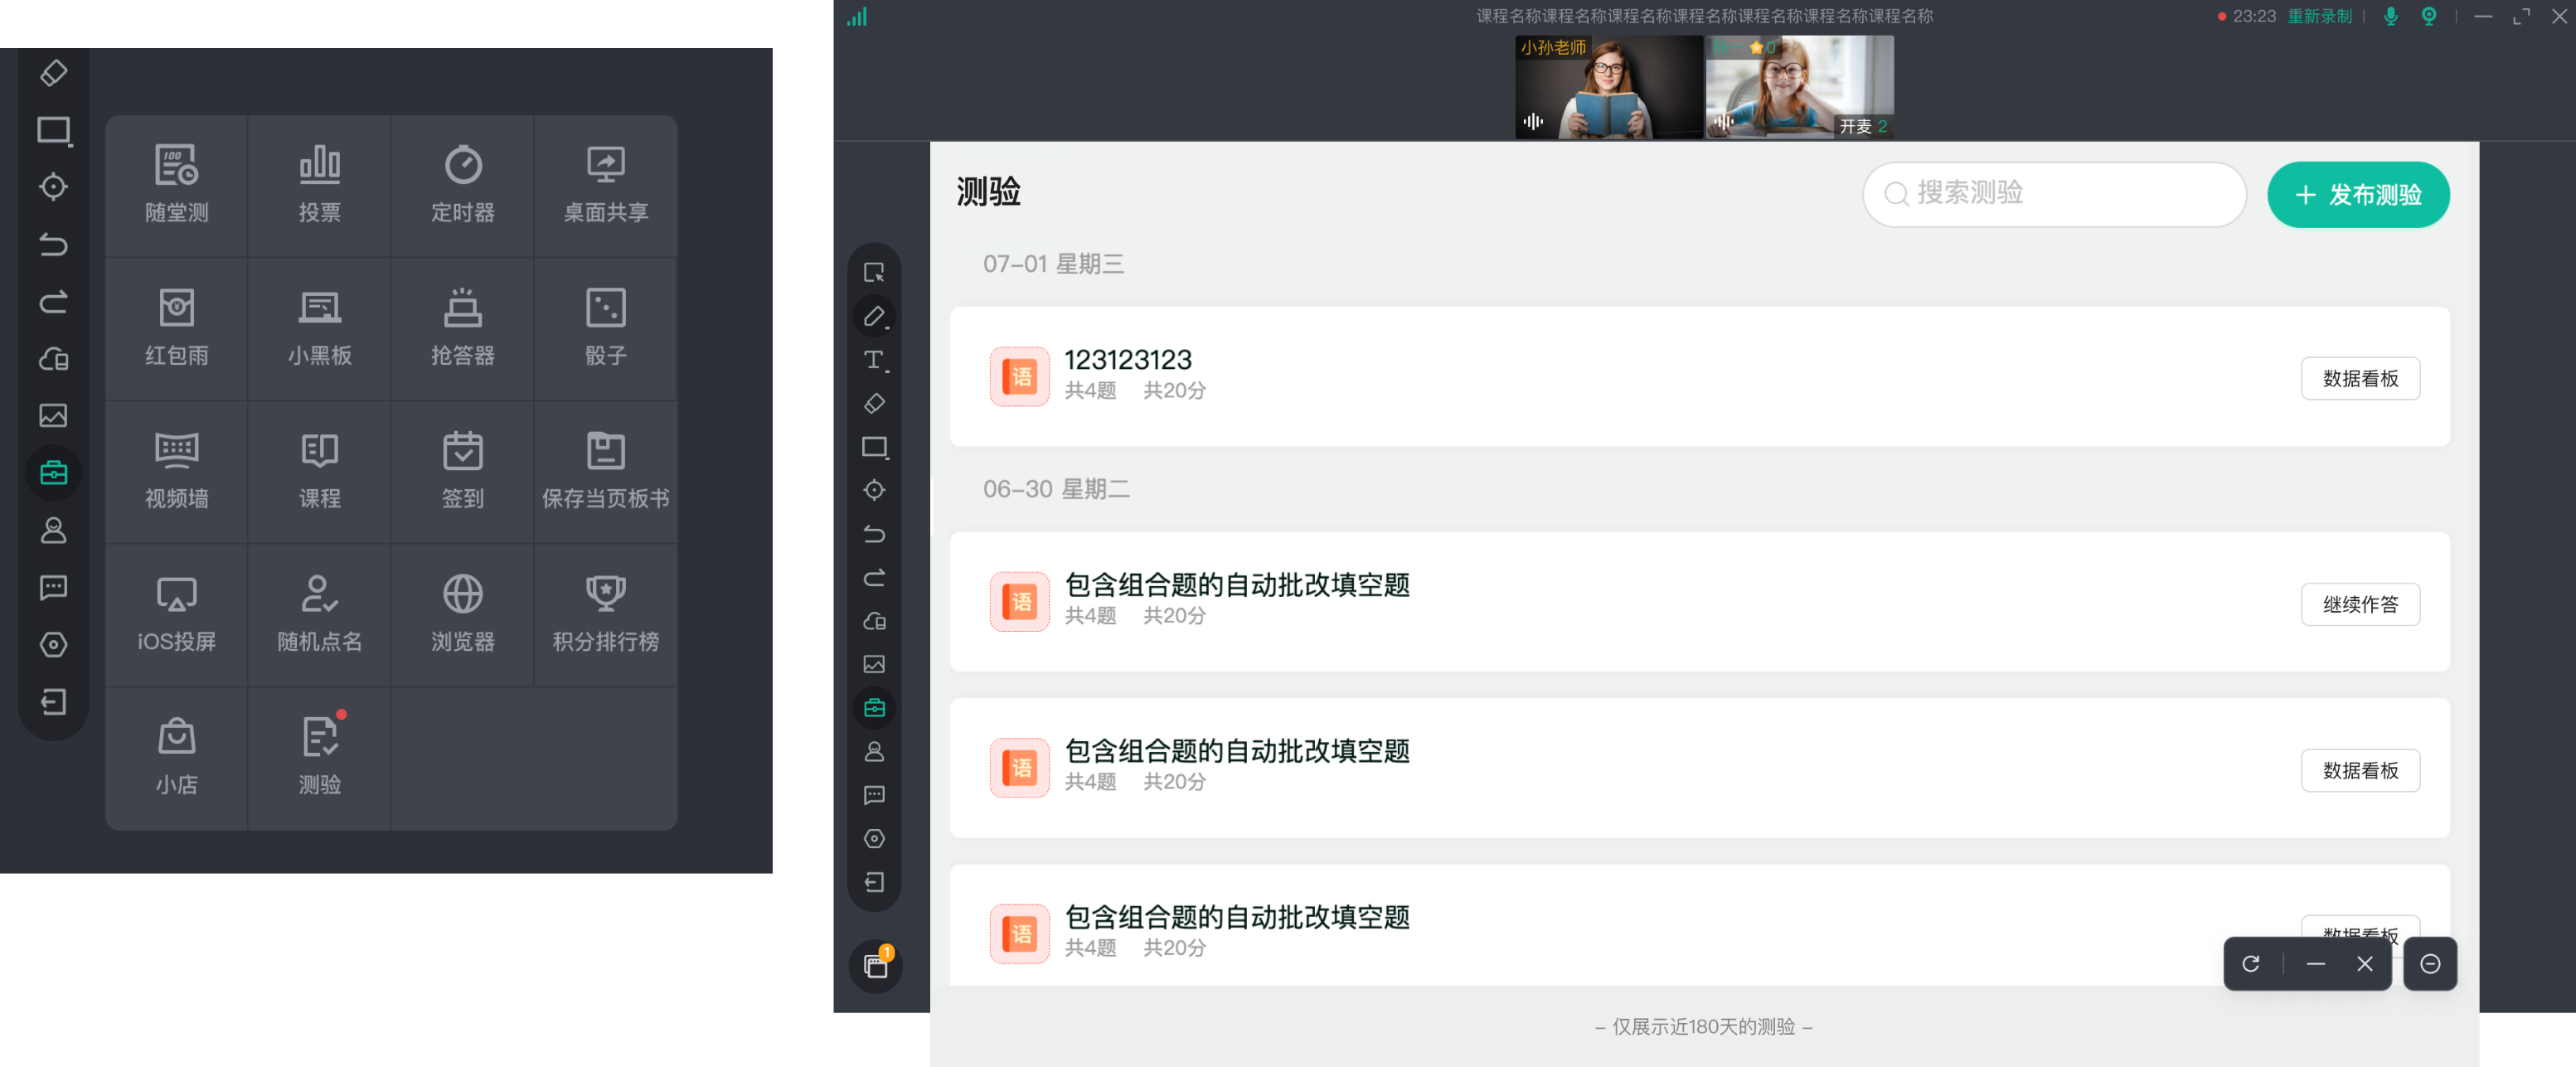Screen dimensions: 2576x1067
Task: Open chat message icon in classroom toolbar
Action: tap(874, 795)
